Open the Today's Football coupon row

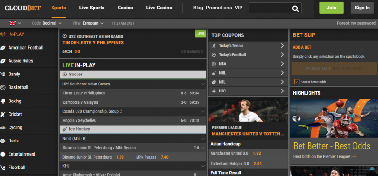click(248, 55)
